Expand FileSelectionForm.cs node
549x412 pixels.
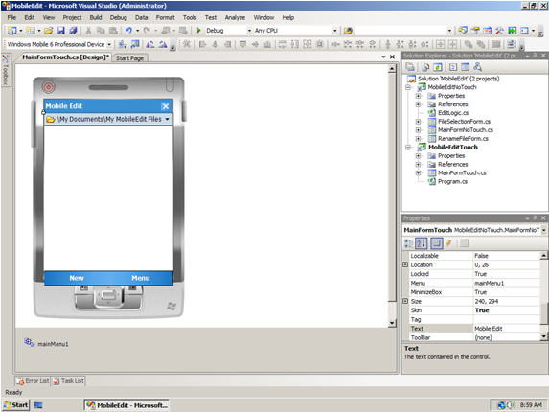pos(418,122)
